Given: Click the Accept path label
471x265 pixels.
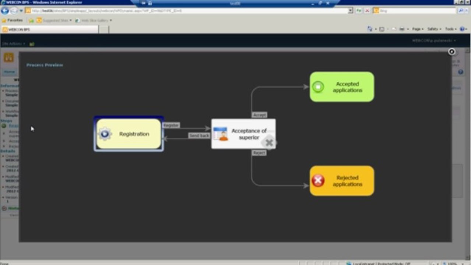Looking at the screenshot, I should point(259,115).
